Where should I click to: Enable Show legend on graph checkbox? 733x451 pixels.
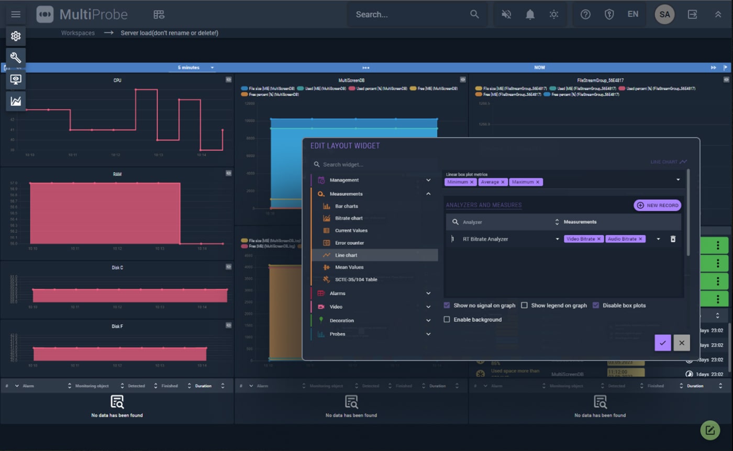[x=524, y=306]
